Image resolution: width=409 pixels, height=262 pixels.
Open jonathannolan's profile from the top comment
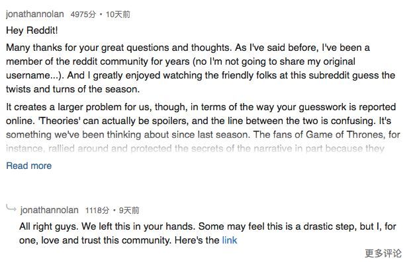tap(34, 14)
